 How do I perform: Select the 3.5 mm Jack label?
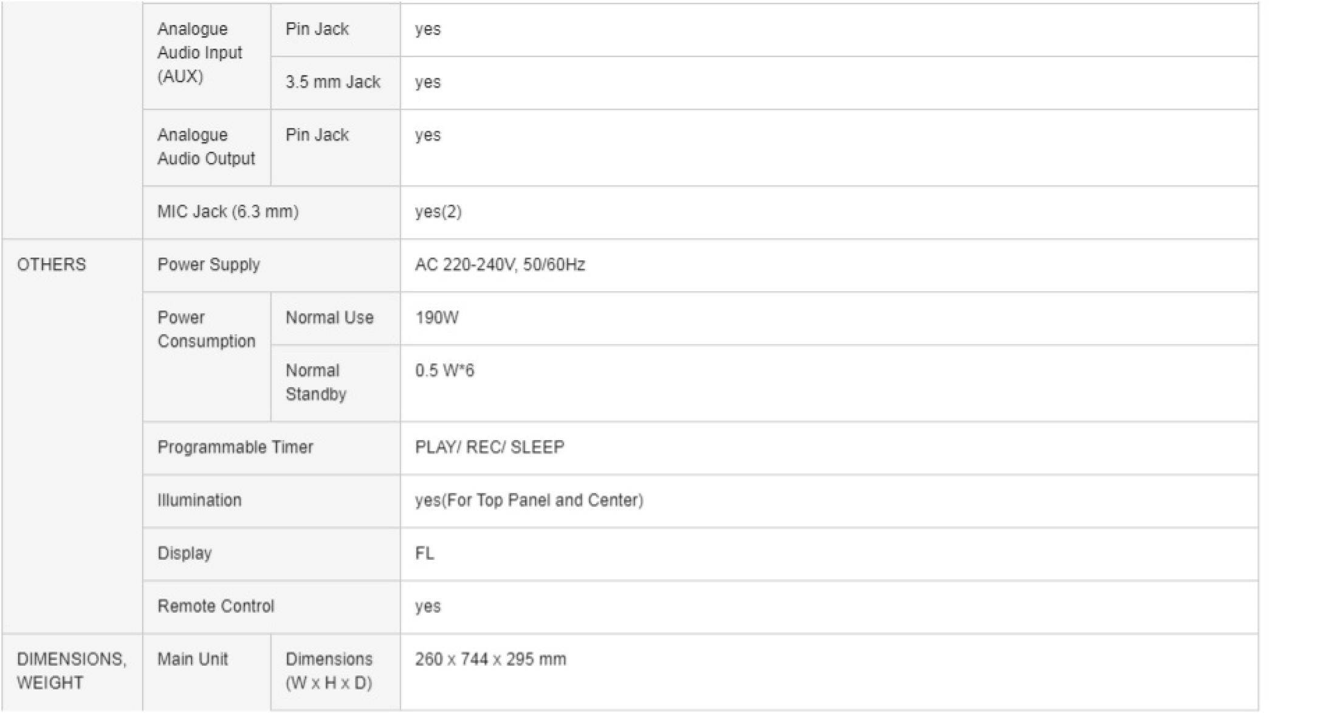[x=333, y=81]
